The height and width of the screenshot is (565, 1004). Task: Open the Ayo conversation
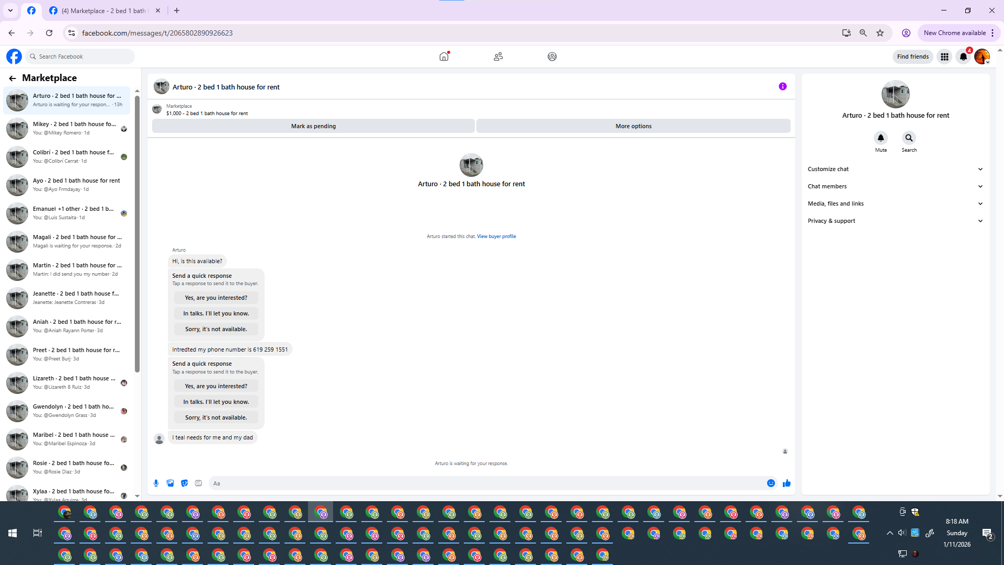click(x=67, y=185)
